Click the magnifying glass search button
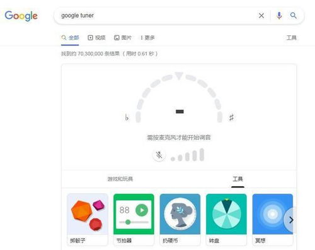315x250 pixels. point(294,16)
